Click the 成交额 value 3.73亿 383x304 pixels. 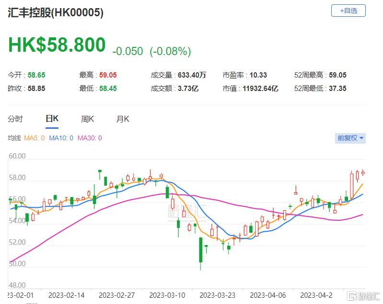[188, 88]
